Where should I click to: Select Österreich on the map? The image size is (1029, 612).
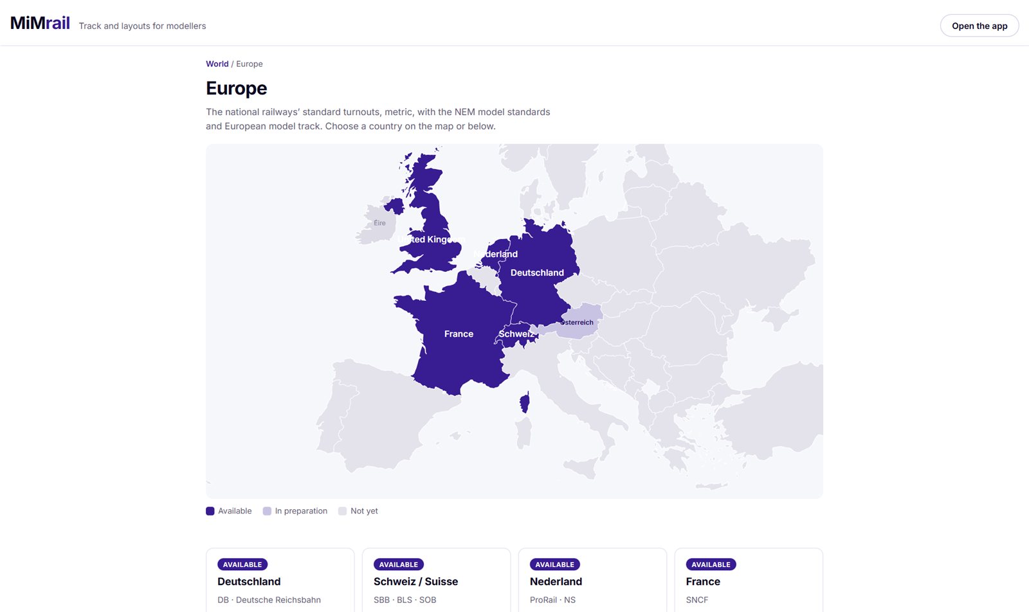pyautogui.click(x=577, y=322)
